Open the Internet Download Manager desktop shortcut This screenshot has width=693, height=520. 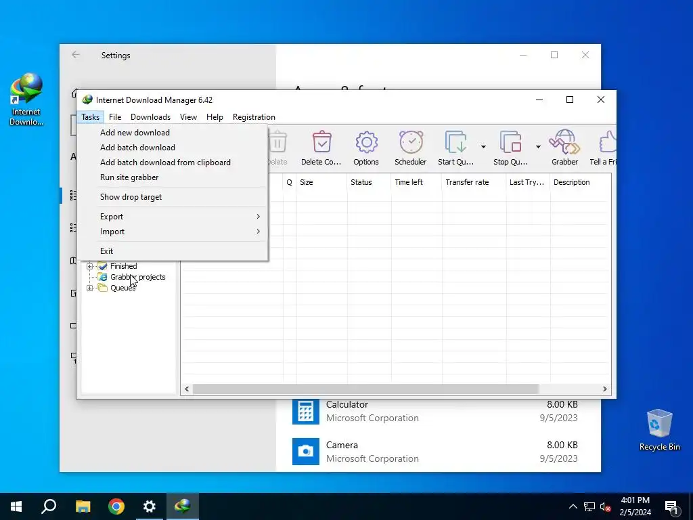pos(26,100)
